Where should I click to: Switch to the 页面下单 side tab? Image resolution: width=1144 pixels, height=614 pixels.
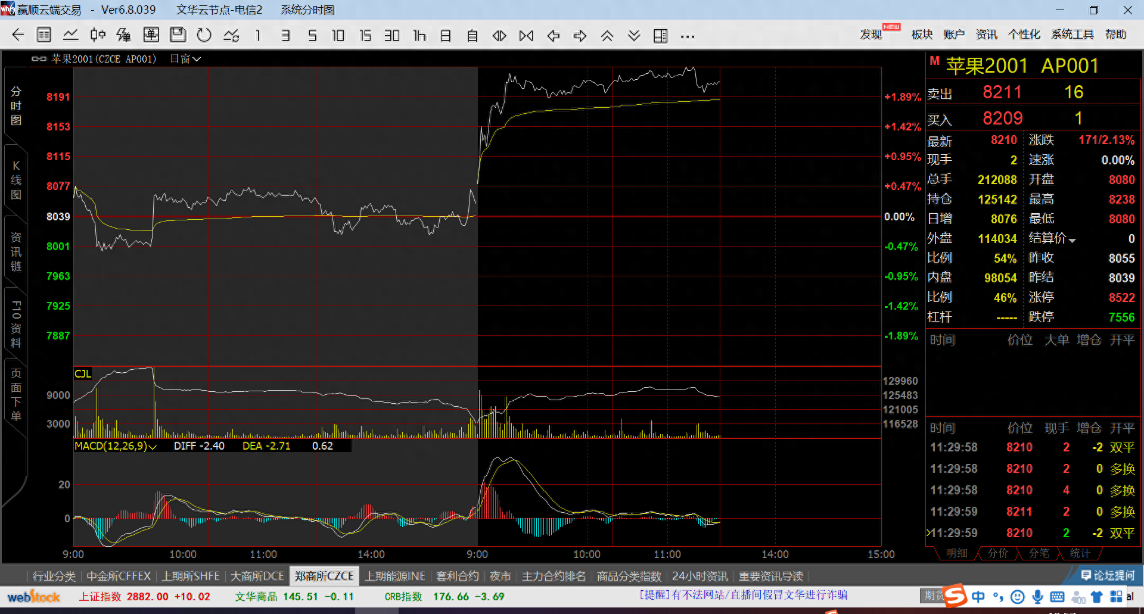(x=16, y=394)
